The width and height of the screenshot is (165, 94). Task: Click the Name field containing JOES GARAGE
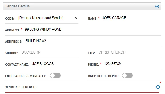coord(131,18)
